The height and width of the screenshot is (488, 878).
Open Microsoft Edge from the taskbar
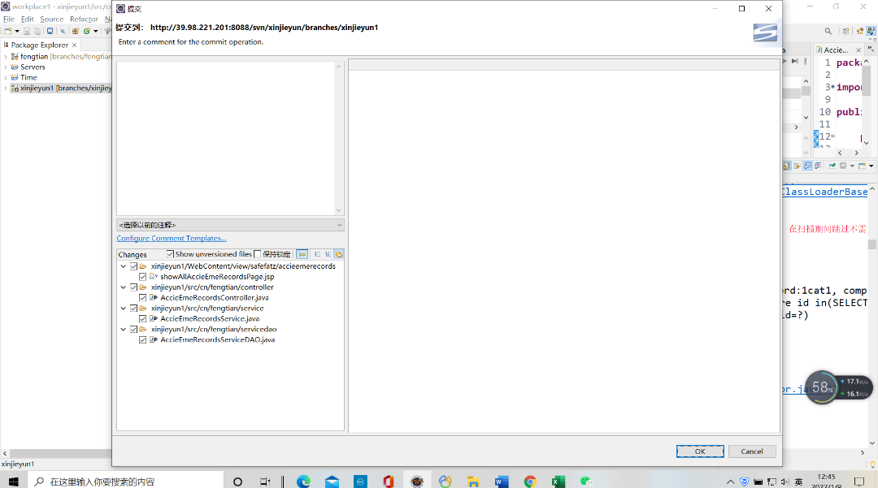pyautogui.click(x=303, y=482)
